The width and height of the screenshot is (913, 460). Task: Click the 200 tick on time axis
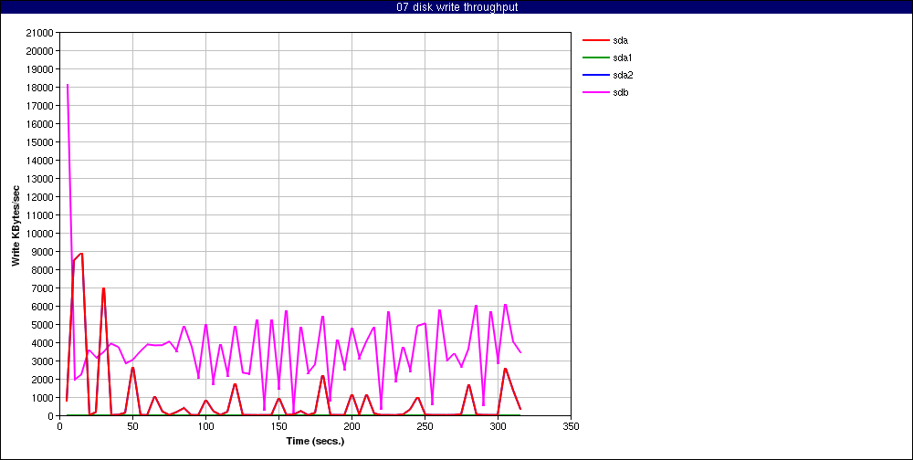click(x=352, y=425)
